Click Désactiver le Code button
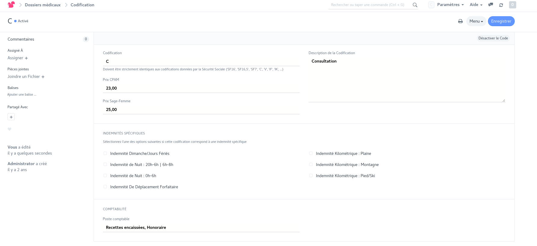This screenshot has height=246, width=537. (x=493, y=38)
